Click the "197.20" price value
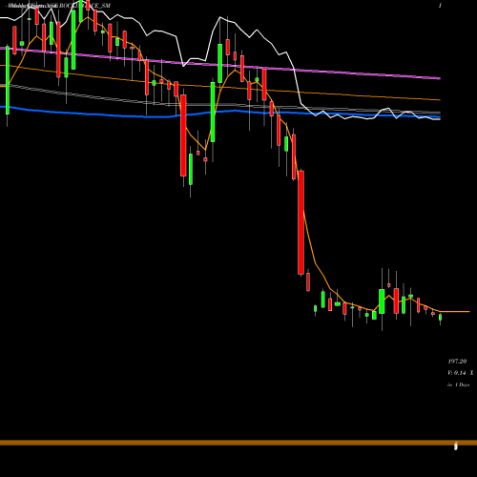 (x=457, y=362)
